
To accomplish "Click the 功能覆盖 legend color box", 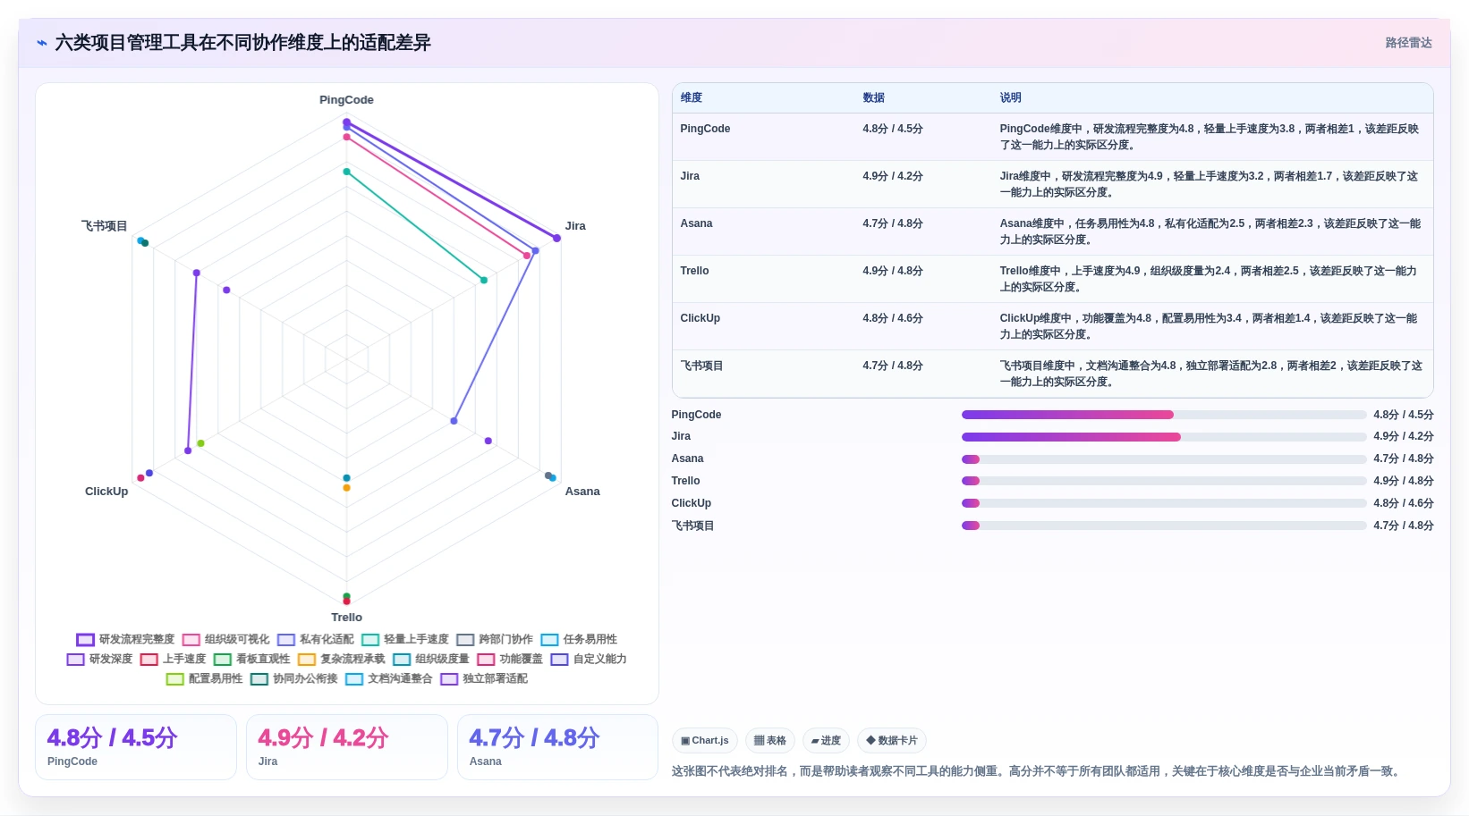I will 486,660.
